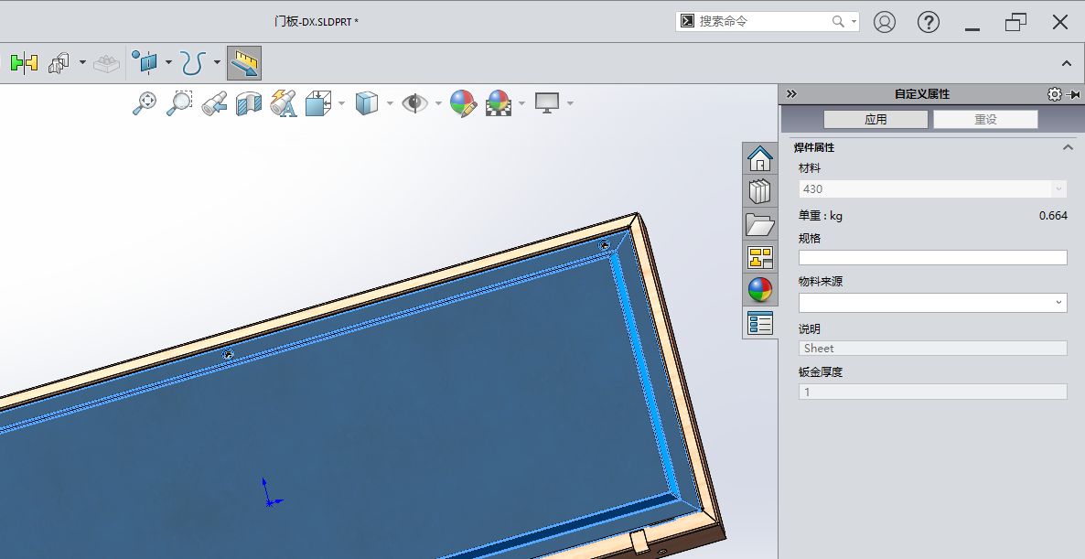The height and width of the screenshot is (559, 1085).
Task: Click the 物料来源 label
Action: point(821,282)
